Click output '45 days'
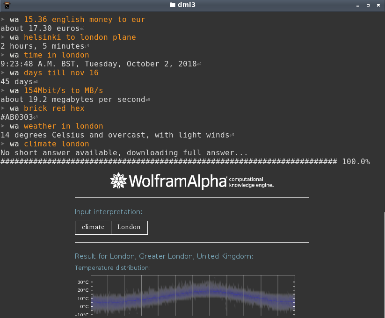The height and width of the screenshot is (318, 385). [x=17, y=82]
